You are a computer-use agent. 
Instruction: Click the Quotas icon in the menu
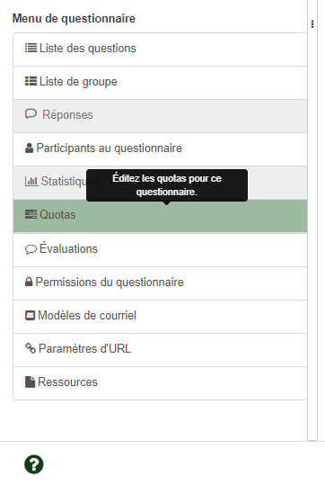(x=31, y=214)
